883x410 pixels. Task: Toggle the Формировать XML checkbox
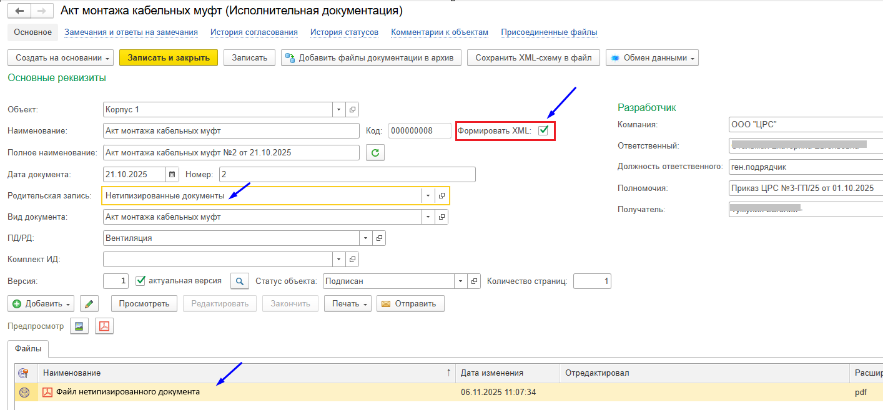point(543,130)
